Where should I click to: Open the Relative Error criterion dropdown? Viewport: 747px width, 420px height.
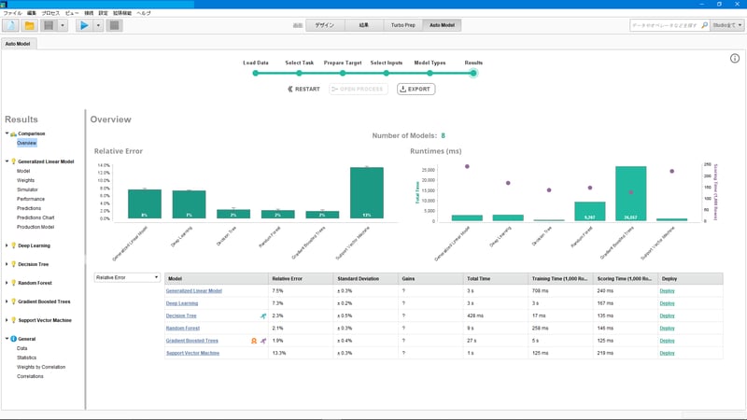point(127,277)
